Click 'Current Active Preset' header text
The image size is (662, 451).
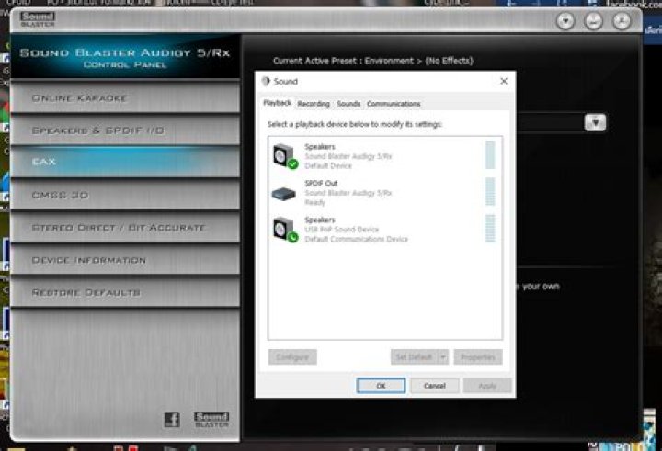pyautogui.click(x=372, y=61)
